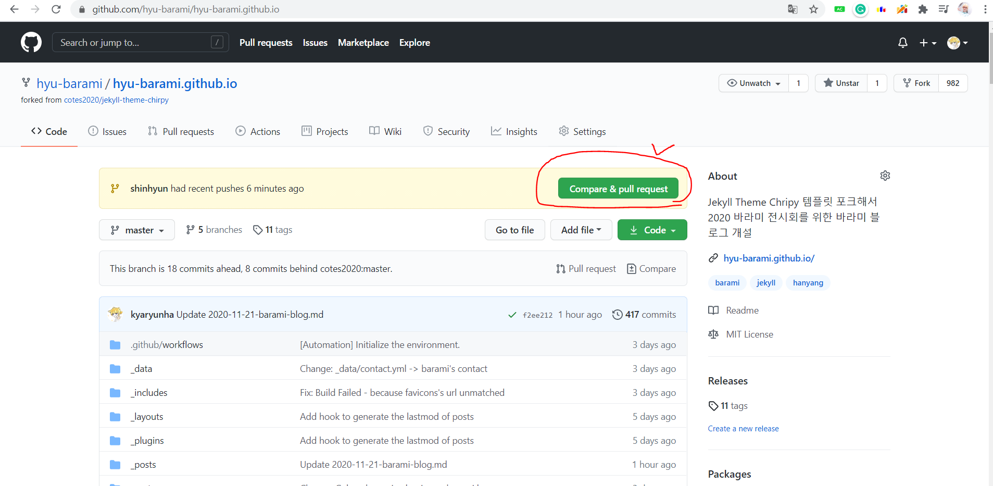The width and height of the screenshot is (993, 486).
Task: Open the green Code download dropdown
Action: [x=652, y=230]
